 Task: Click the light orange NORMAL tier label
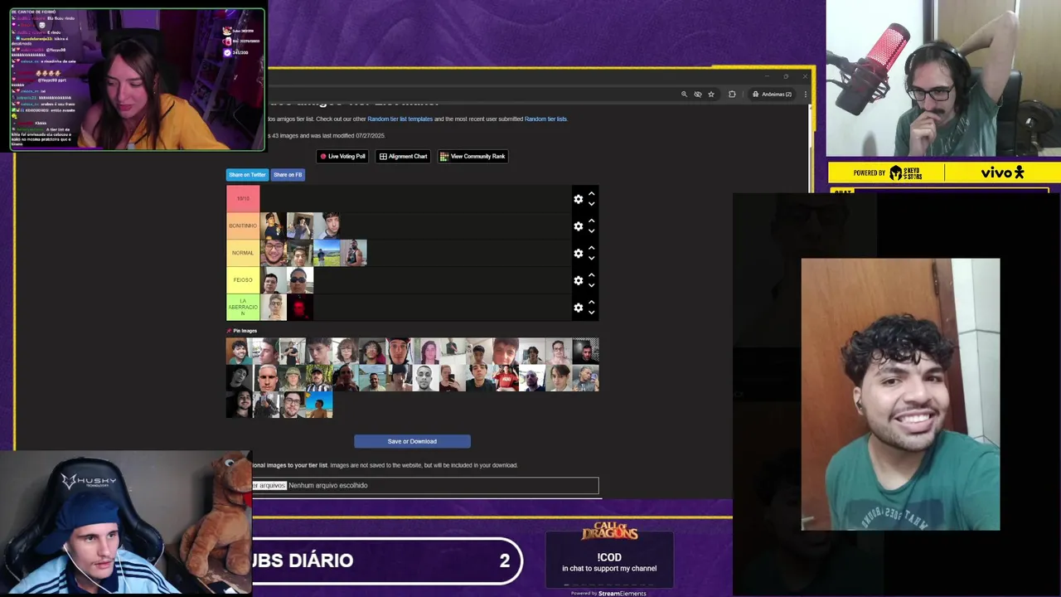243,253
